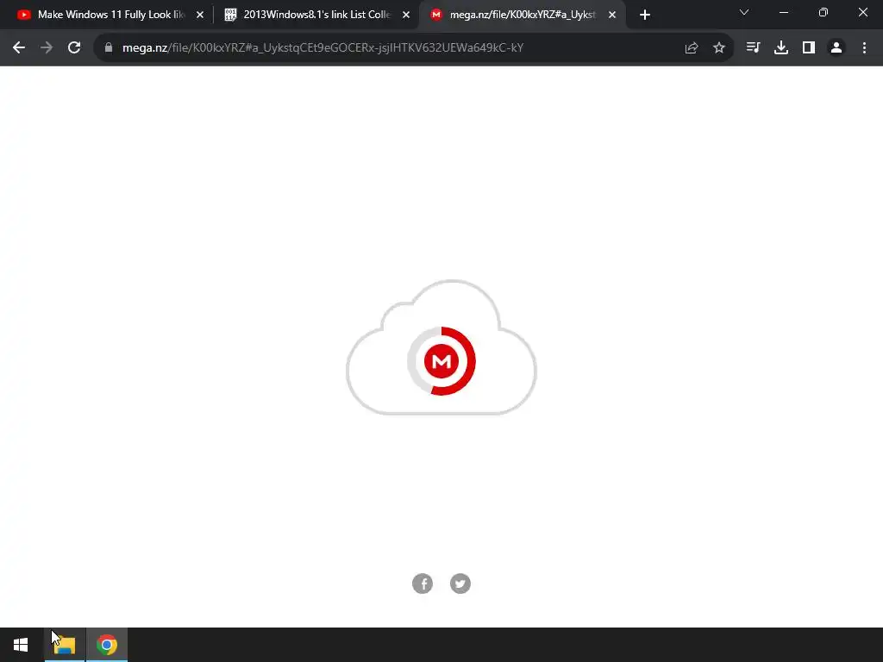
Task: Switch to 2013Windows8.1's link List tab
Action: (317, 15)
